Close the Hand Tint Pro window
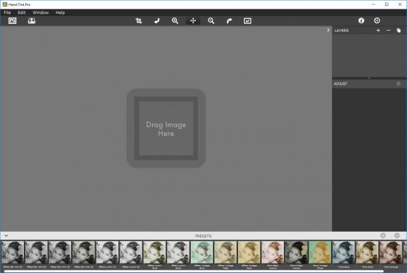This screenshot has height=273, width=407. coord(400,5)
